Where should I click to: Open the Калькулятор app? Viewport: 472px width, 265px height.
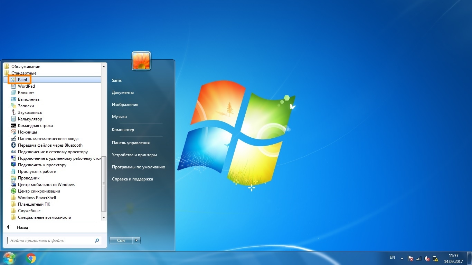(30, 119)
